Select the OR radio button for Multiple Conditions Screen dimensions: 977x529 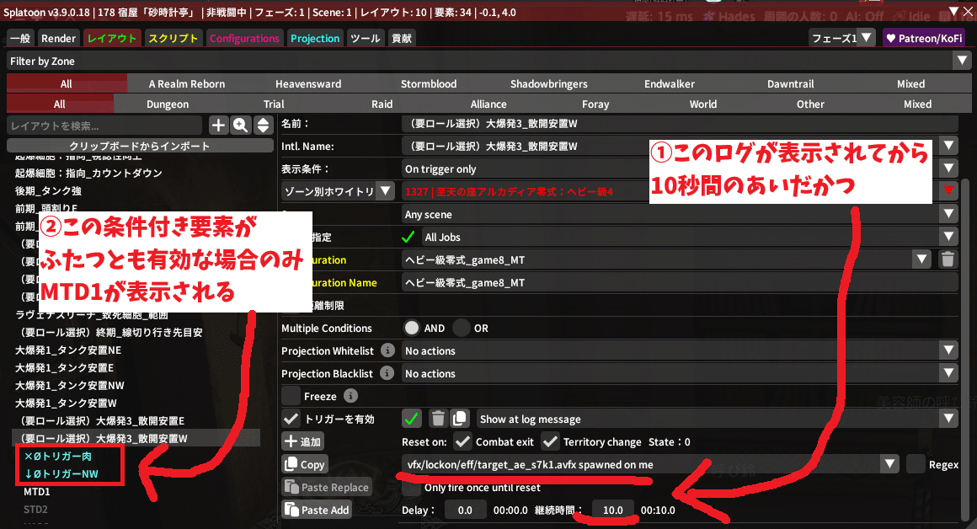pos(462,328)
